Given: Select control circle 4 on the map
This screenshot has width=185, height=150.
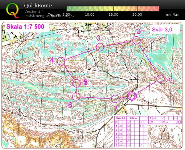Looking at the screenshot, I should 61,61.
